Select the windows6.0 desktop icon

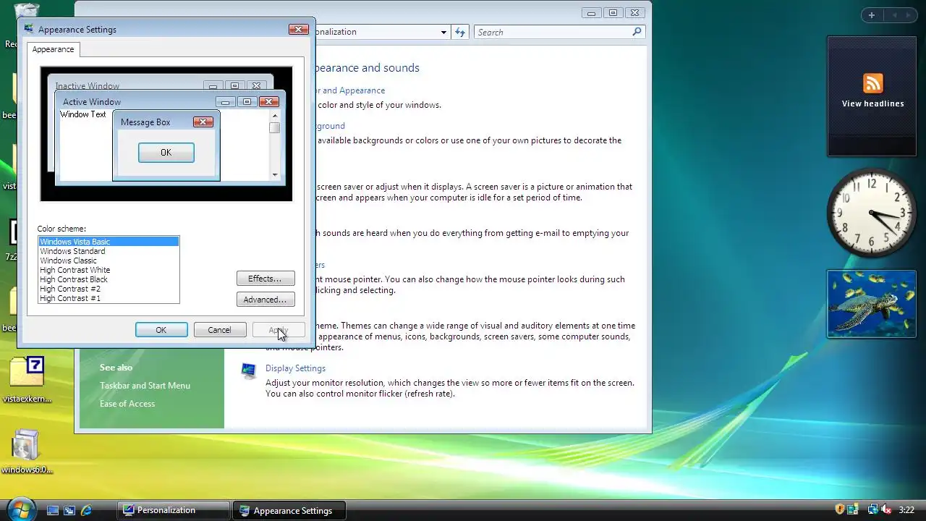[27, 452]
